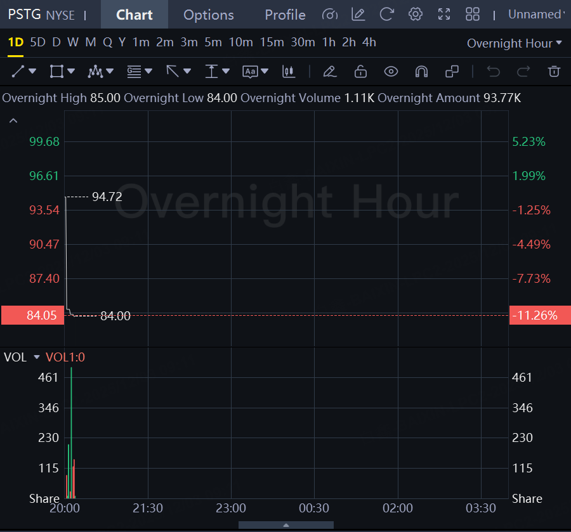Toggle drawings visibility eye icon
The width and height of the screenshot is (571, 532).
pos(391,71)
